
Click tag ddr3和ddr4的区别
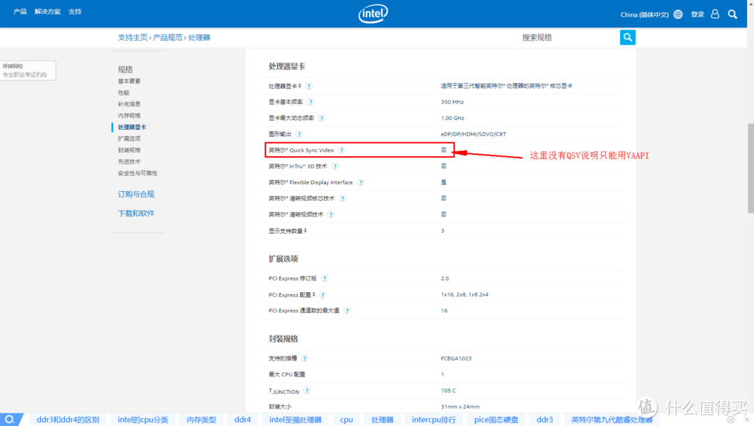point(68,420)
